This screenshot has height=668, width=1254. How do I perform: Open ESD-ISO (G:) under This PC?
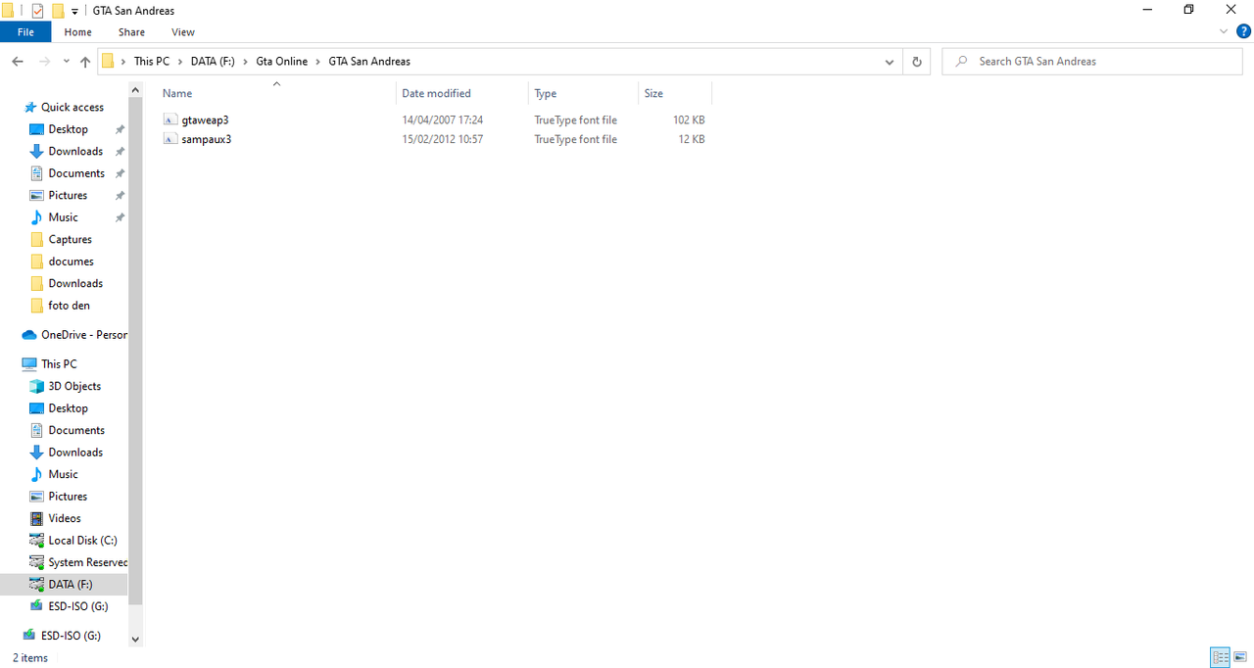[x=78, y=606]
